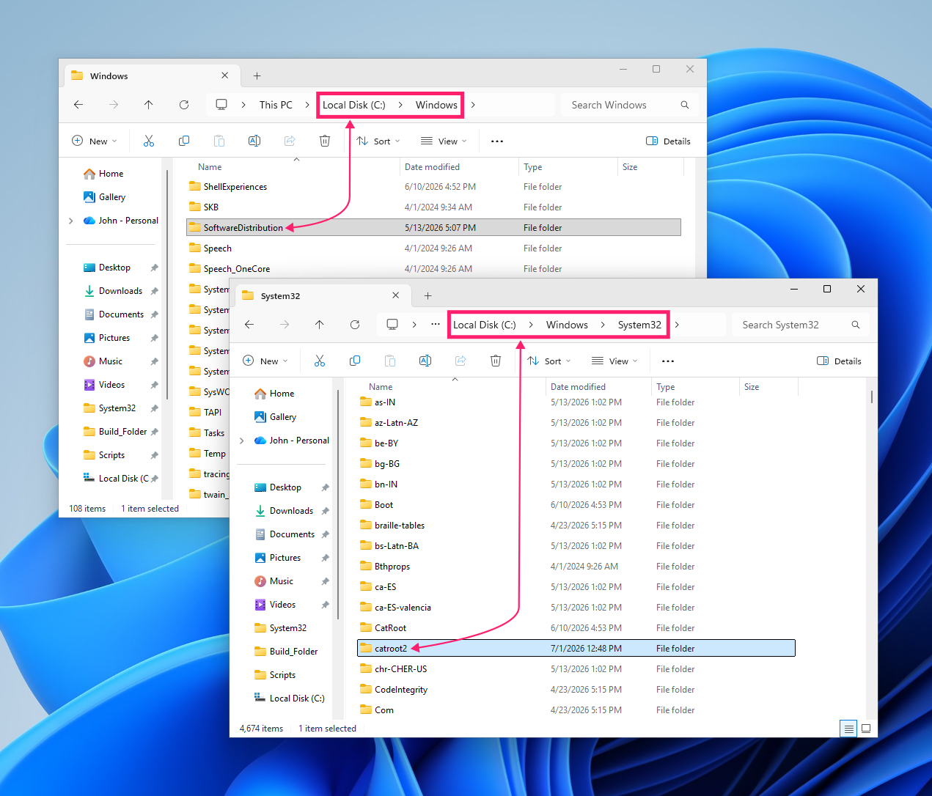The image size is (932, 796).
Task: Add new tab in Windows window
Action: 257,76
